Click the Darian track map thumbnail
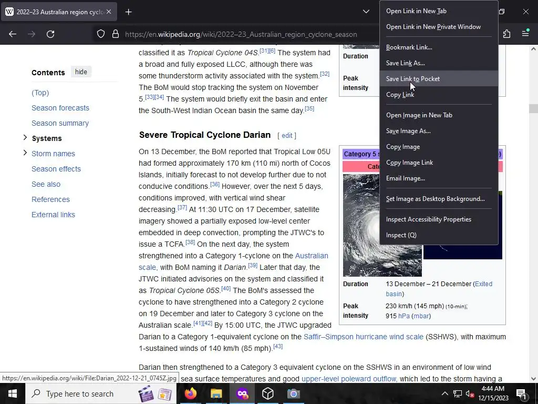538x404 pixels. (x=462, y=252)
